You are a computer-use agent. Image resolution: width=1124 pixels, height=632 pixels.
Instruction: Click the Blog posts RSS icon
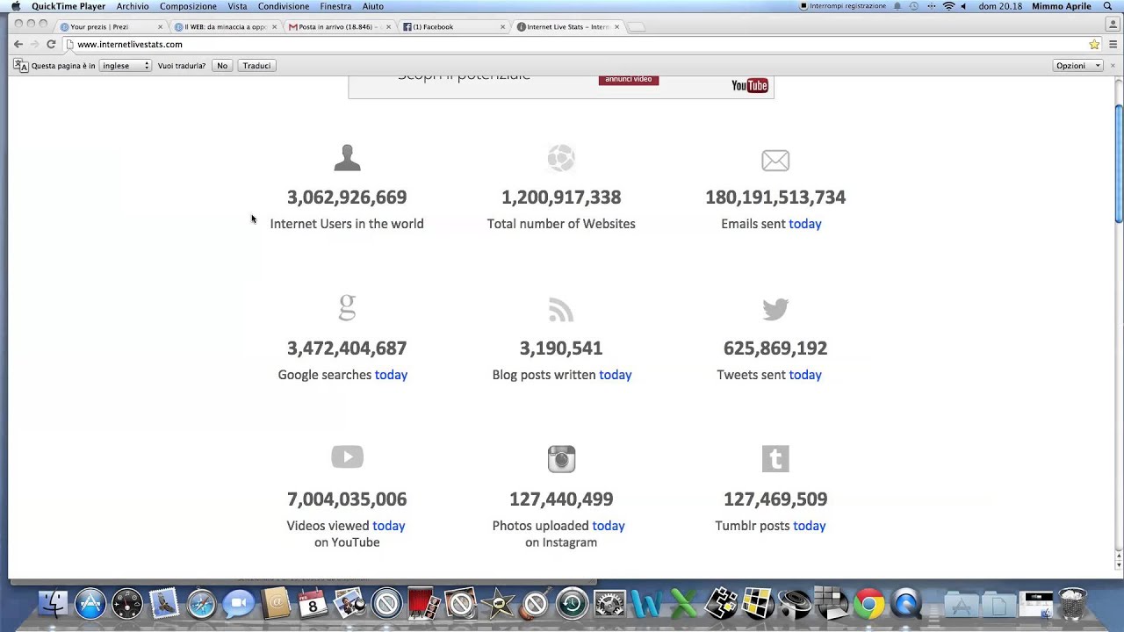coord(561,310)
